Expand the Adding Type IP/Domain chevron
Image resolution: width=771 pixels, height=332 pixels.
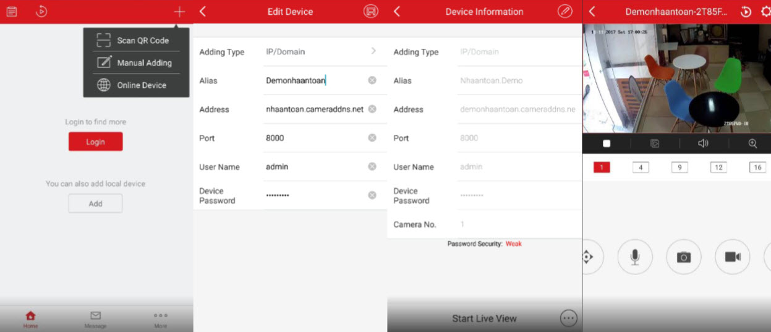(x=373, y=51)
